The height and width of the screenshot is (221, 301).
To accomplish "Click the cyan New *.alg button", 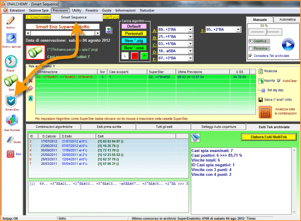I will coord(134,41).
